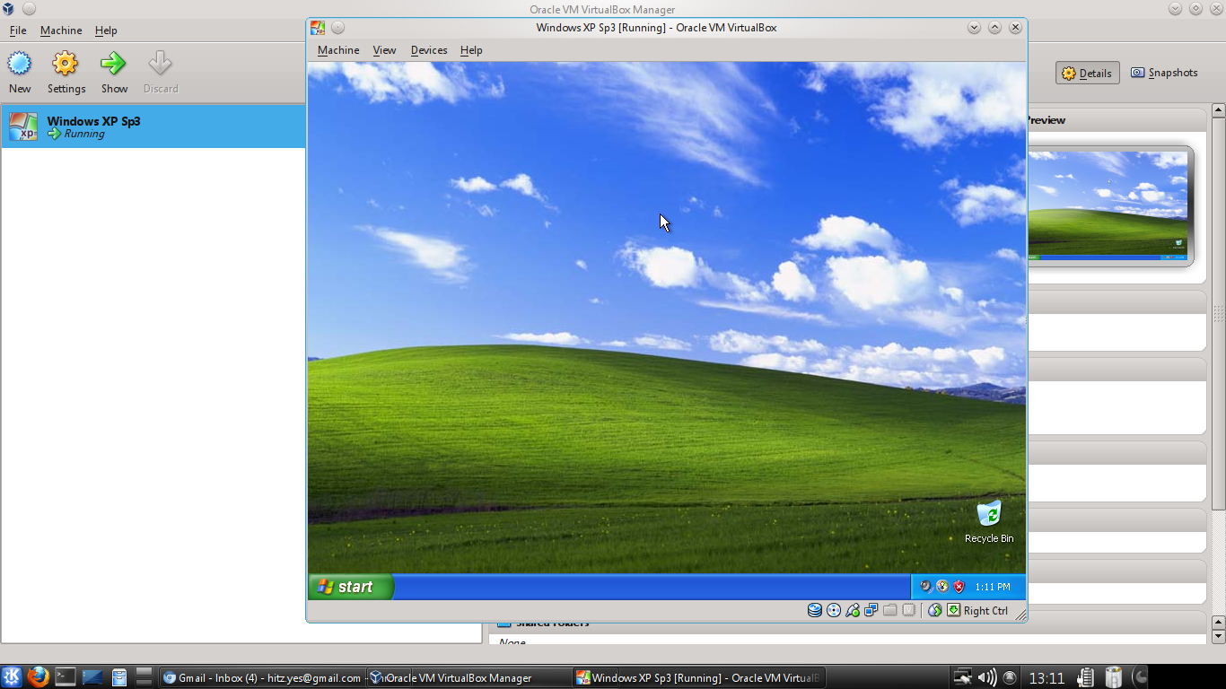The image size is (1226, 689).
Task: Open the KDE application launcher
Action: pos(12,677)
